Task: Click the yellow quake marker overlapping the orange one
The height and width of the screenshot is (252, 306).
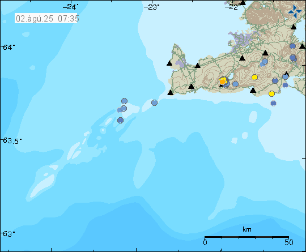Action: point(223,80)
